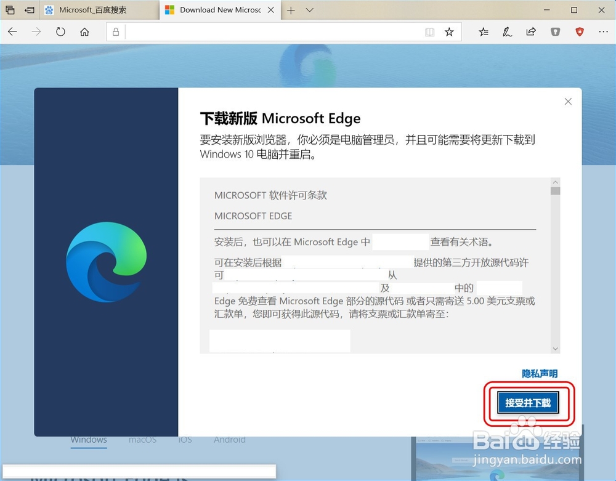The image size is (616, 481).
Task: Click the red shield extension icon
Action: [x=580, y=32]
